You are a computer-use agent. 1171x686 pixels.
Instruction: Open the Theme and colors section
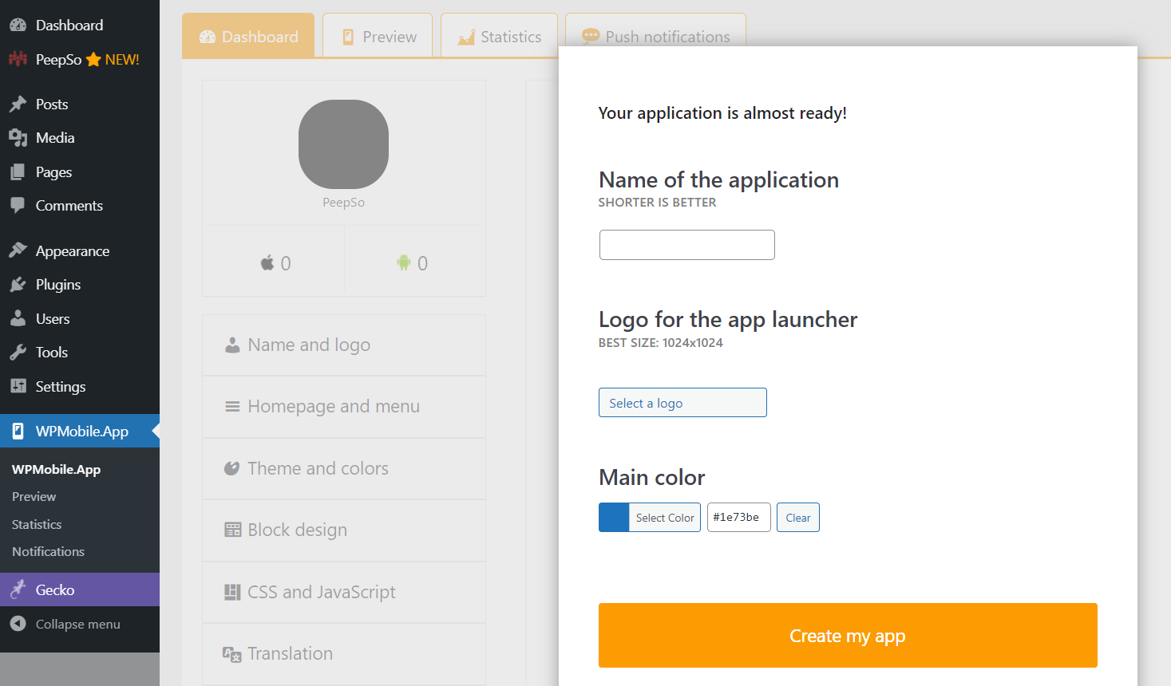(344, 468)
